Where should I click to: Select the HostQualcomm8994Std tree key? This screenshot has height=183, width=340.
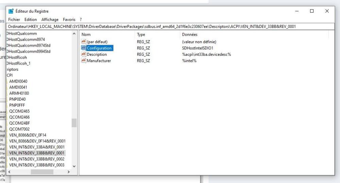point(29,51)
